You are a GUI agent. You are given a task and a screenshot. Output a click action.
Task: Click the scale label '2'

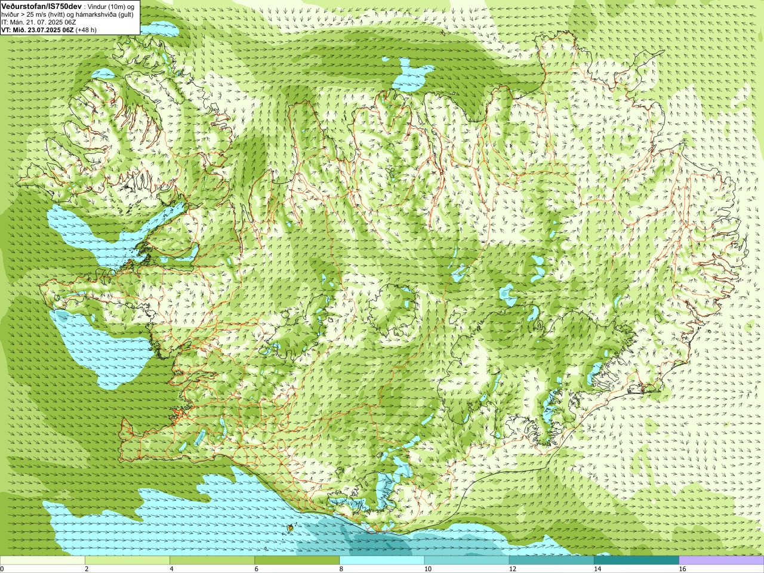point(87,569)
